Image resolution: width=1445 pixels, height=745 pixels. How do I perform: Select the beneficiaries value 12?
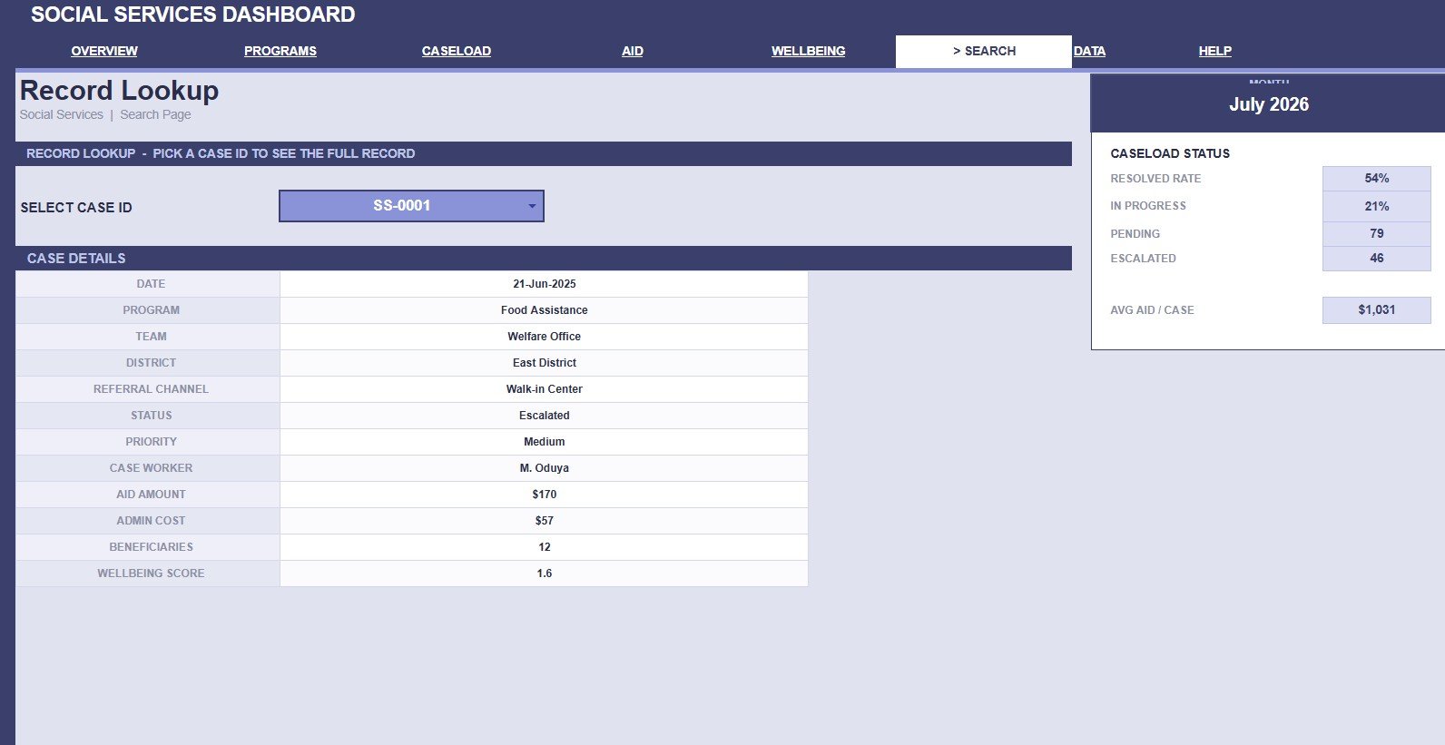tap(545, 547)
